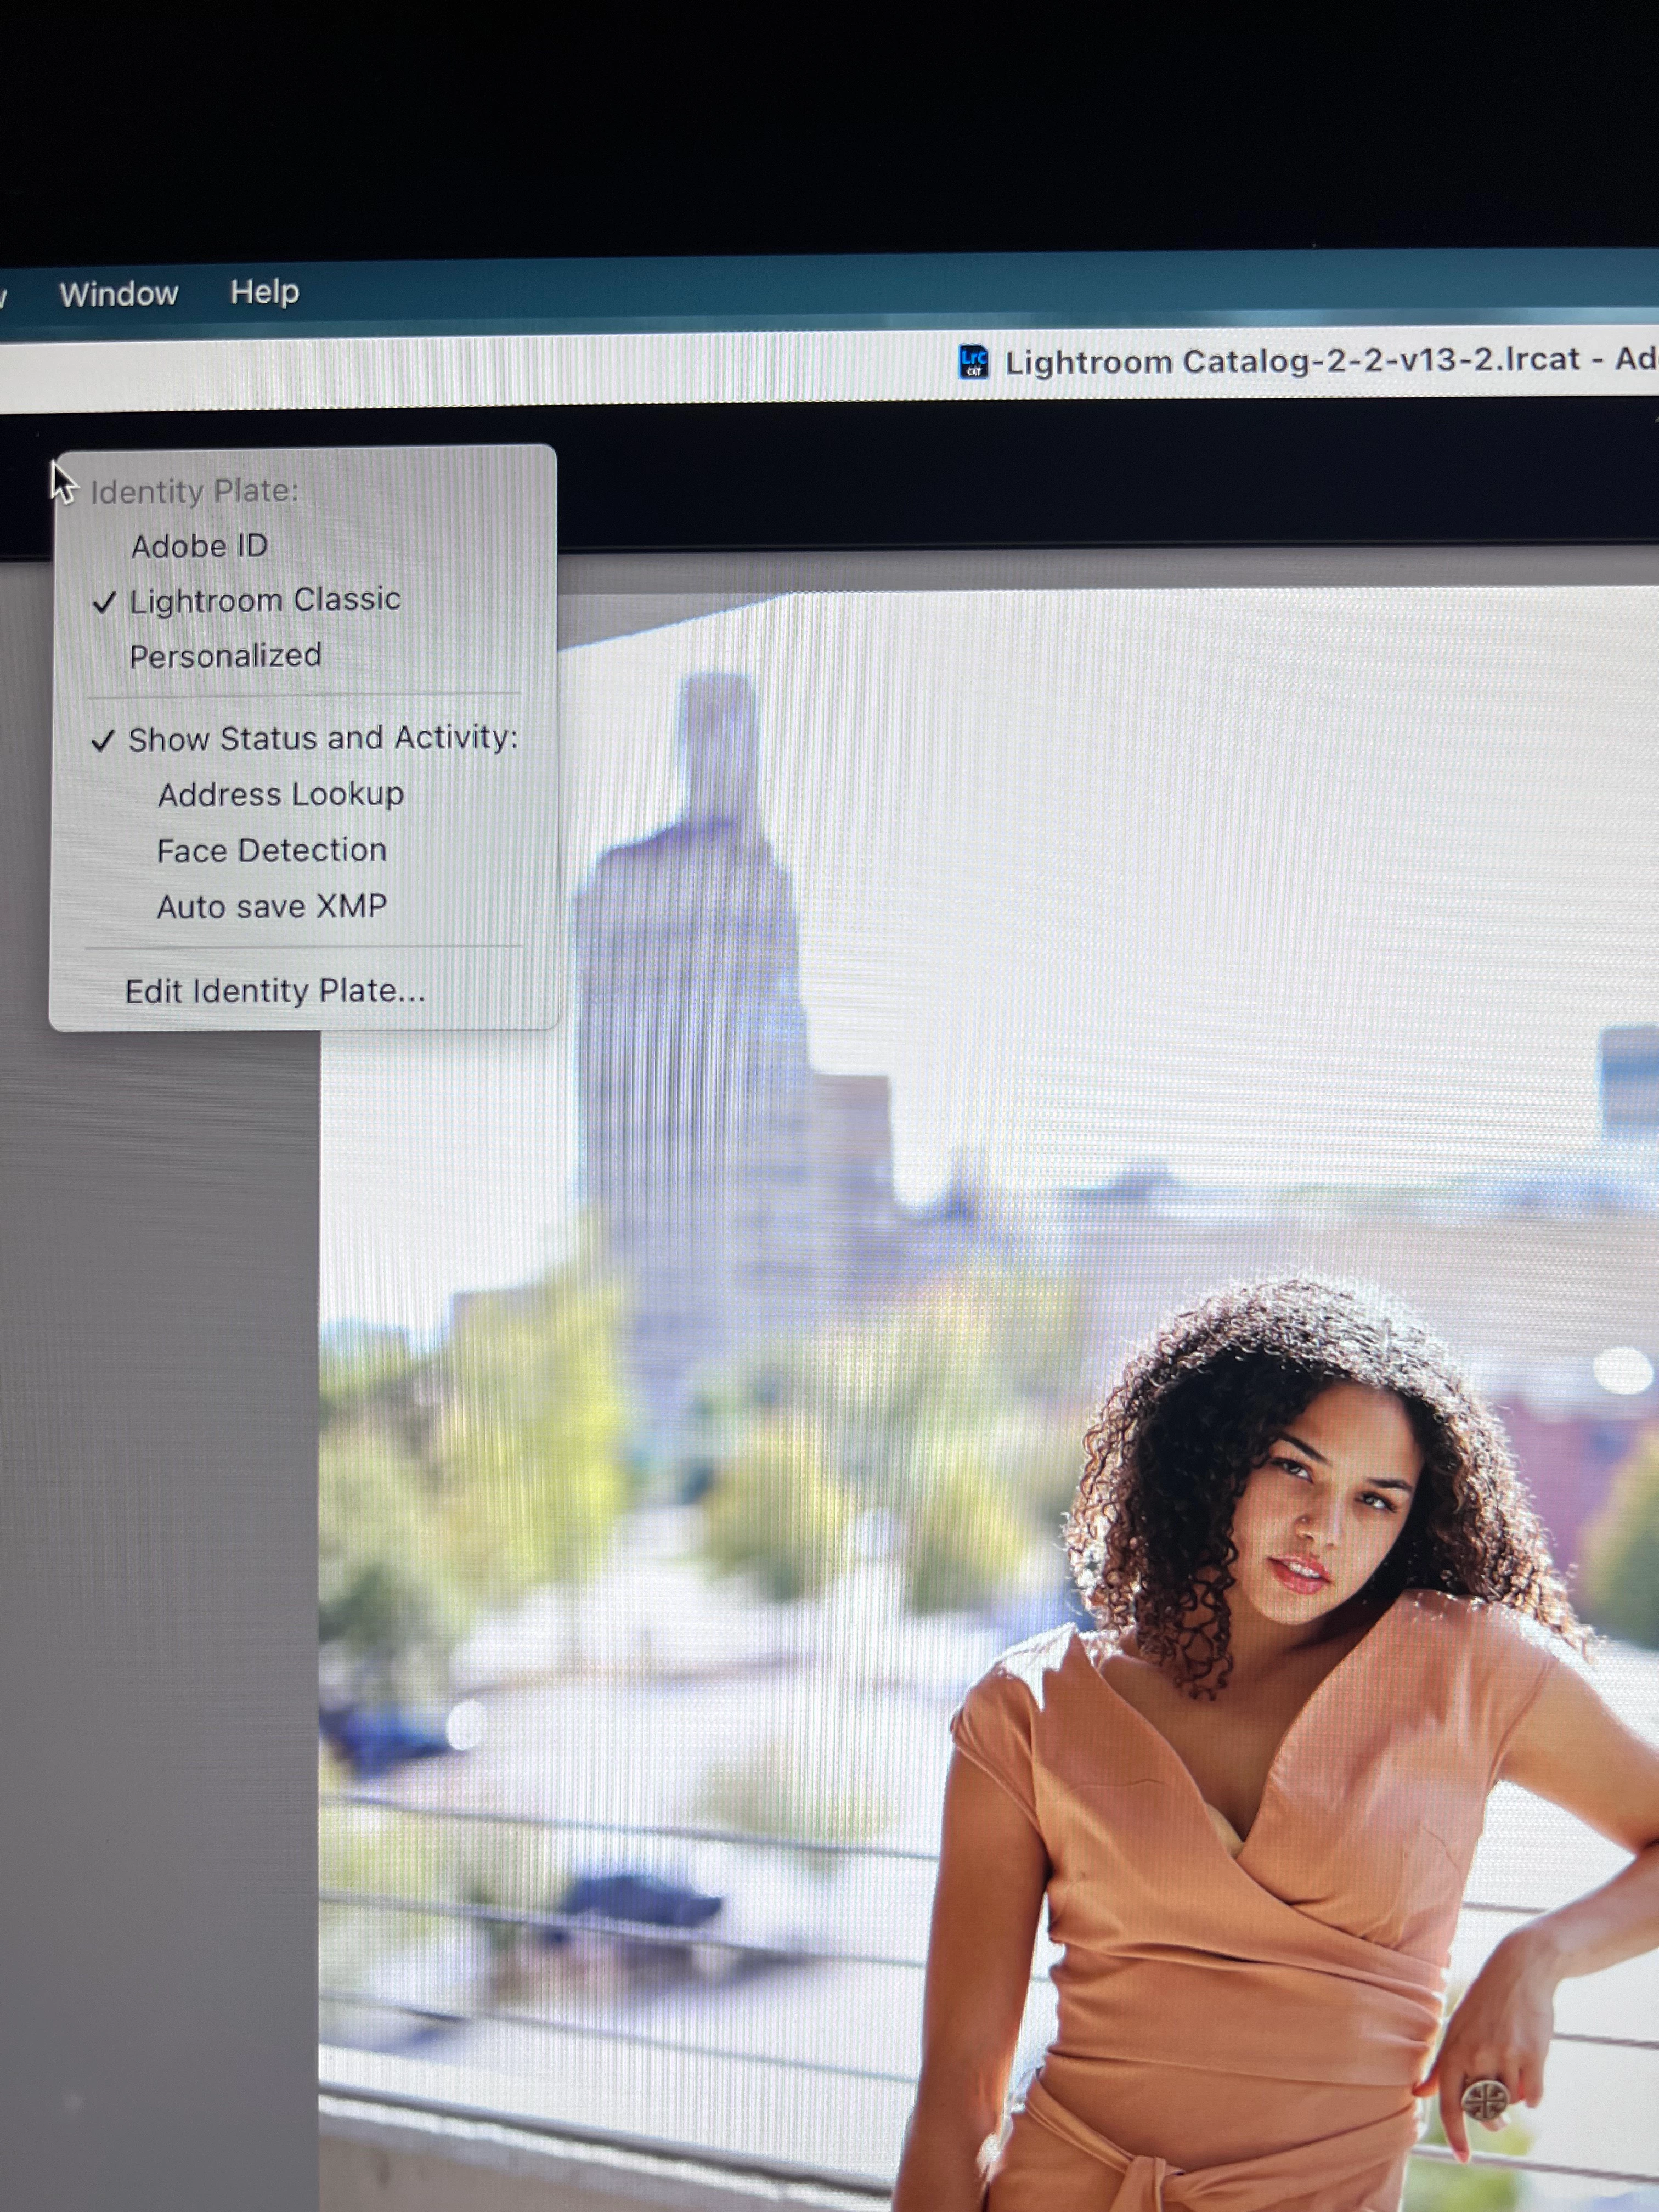Click the partially visible menu left of Window
1659x2212 pixels.
pos(4,297)
